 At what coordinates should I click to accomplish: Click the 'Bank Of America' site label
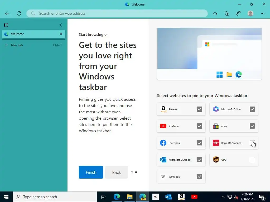[231, 143]
